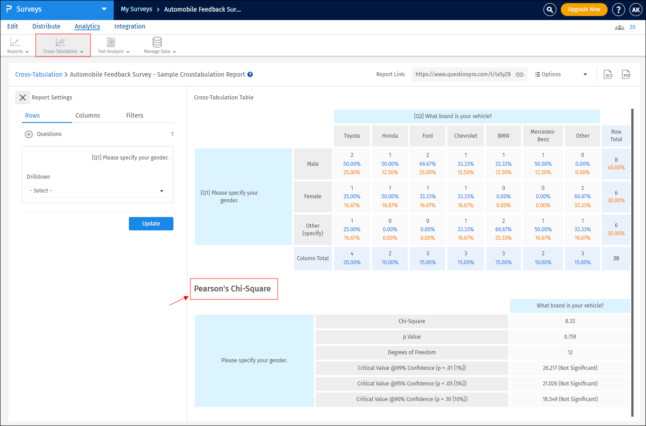
Task: Switch to the Columns tab
Action: [x=87, y=115]
